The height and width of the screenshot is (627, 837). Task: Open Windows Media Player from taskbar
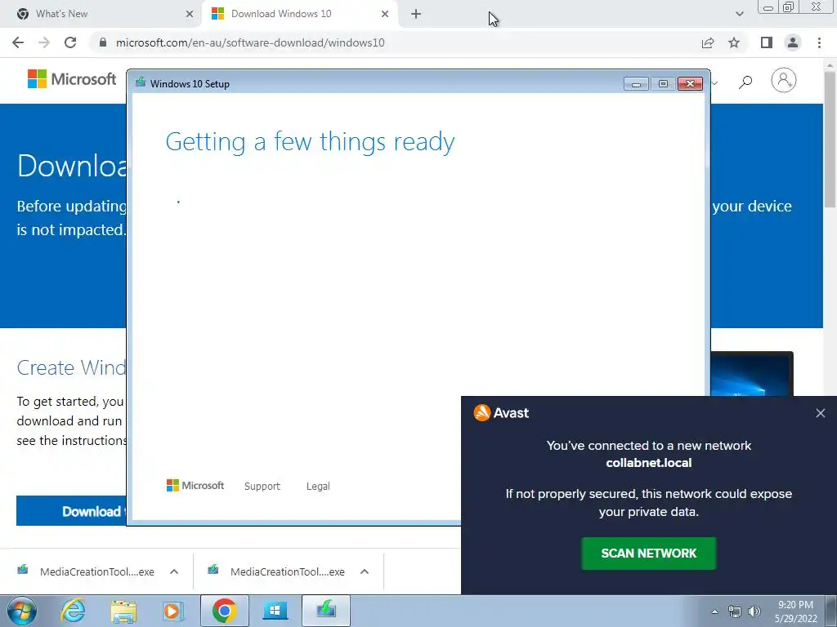(x=172, y=611)
